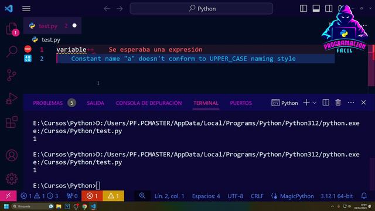Click the editor minimap scrollbar
375x211 pixels.
pyautogui.click(x=371, y=65)
